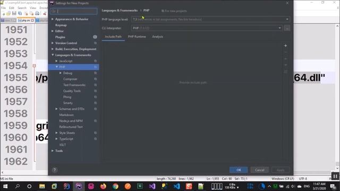Click Notepad++ vertical scrollbar down arrow
Screen dimensions: 340x191
tap(337, 168)
